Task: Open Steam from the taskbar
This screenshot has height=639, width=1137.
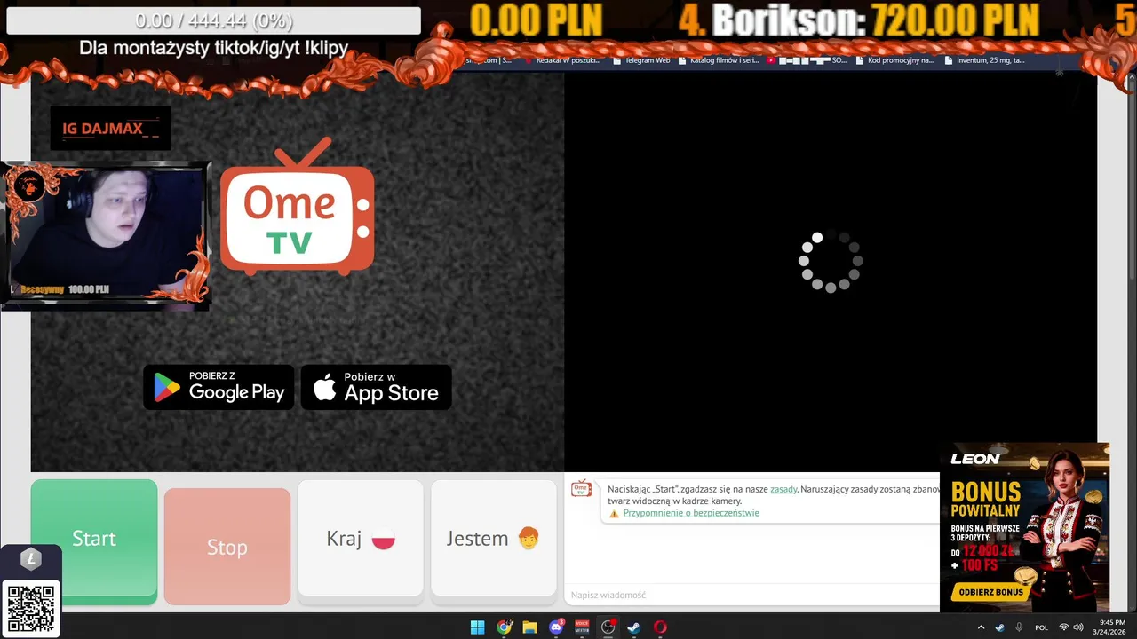Action: tap(634, 627)
